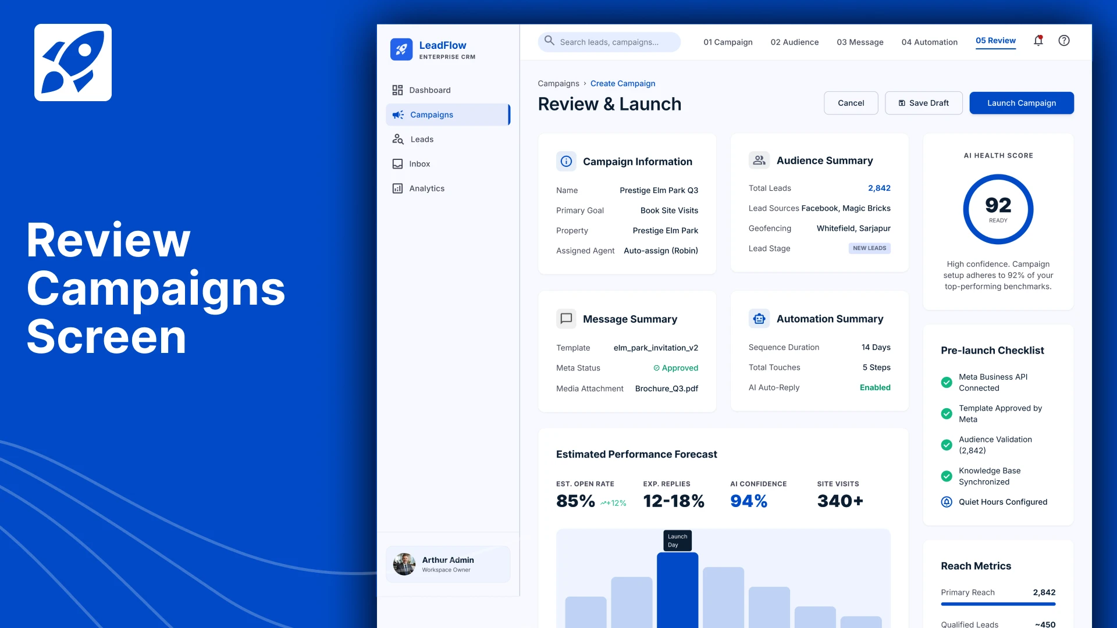Click the Inbox tray icon
The width and height of the screenshot is (1117, 628).
397,164
